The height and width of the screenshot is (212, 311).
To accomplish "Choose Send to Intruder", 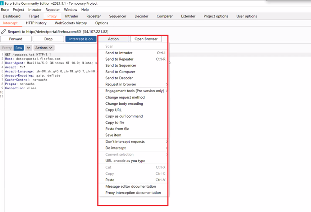I will coord(133,53).
